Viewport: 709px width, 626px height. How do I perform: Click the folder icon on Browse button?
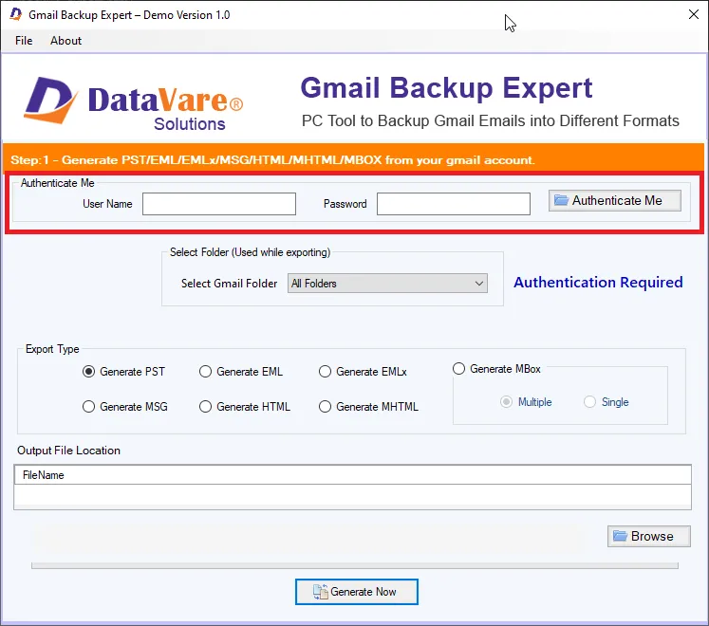point(620,536)
